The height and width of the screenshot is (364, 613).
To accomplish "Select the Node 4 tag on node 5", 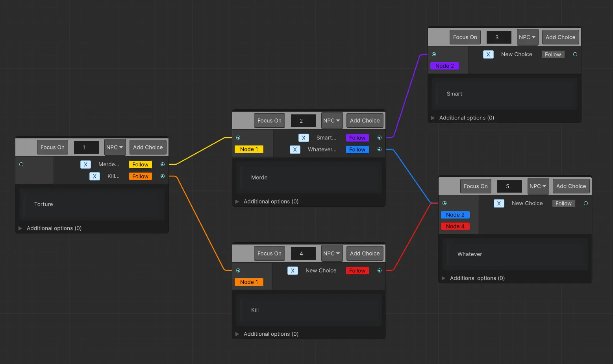I will tap(455, 226).
